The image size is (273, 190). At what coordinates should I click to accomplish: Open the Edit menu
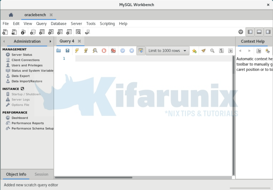click(x=16, y=23)
